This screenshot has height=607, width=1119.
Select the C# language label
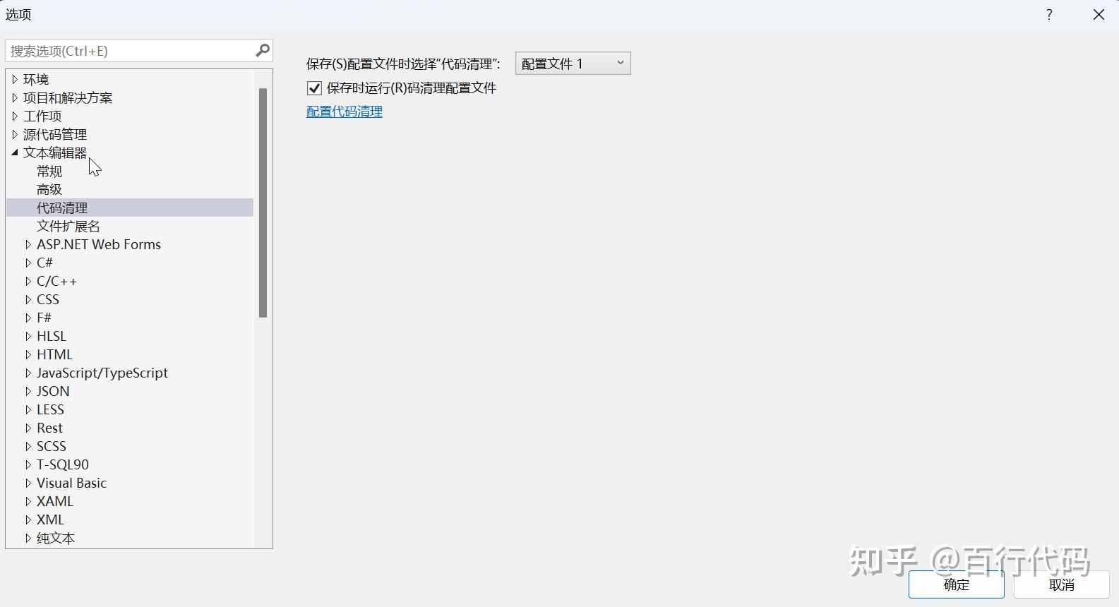click(x=44, y=263)
